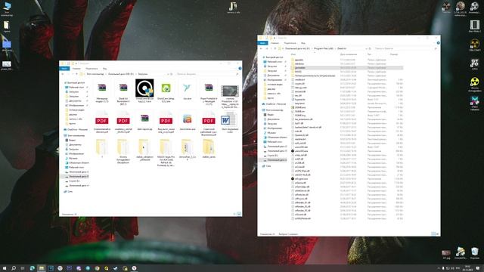Open the black disc-icon installer in Загрузки window
The image size is (484, 272).
click(144, 88)
